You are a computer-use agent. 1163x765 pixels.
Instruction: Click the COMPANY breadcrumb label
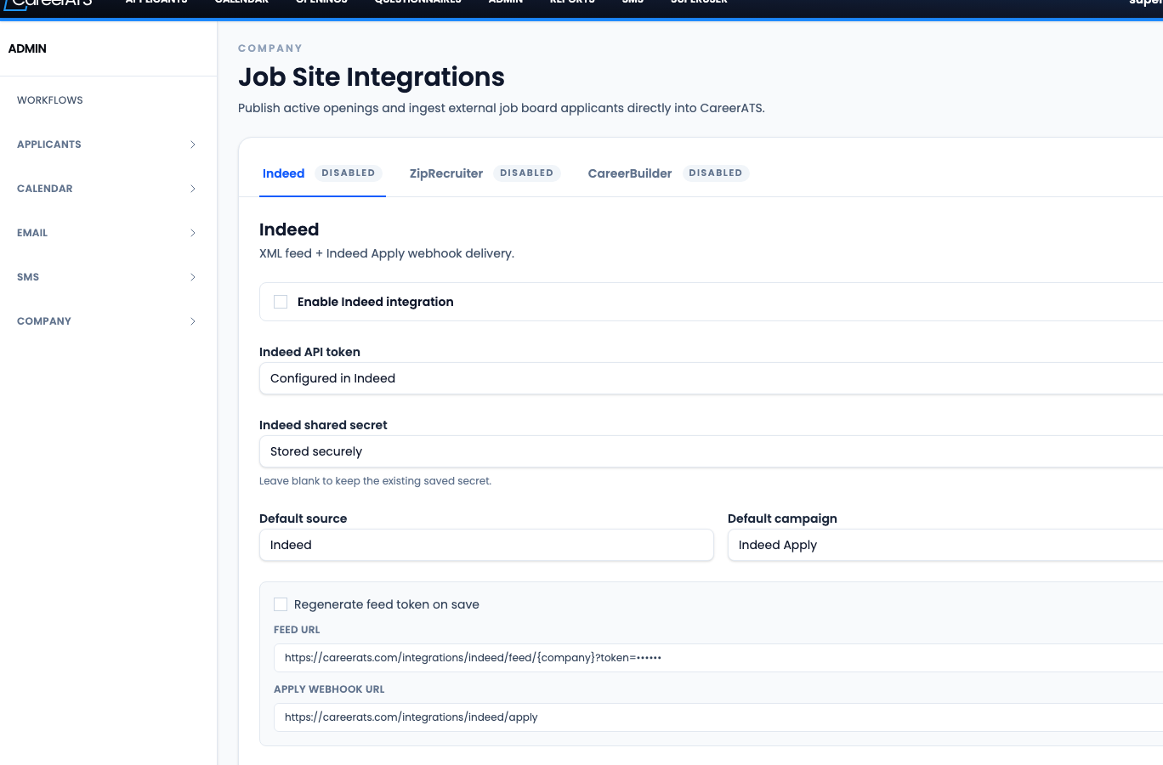[x=270, y=48]
